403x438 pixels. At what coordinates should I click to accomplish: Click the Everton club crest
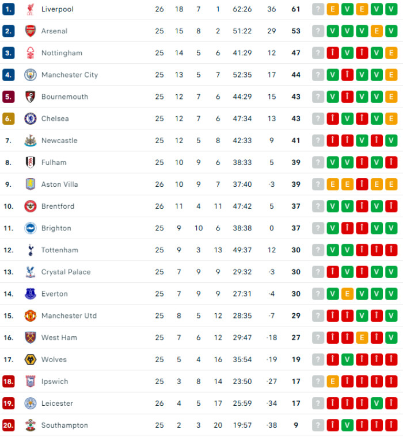30,294
